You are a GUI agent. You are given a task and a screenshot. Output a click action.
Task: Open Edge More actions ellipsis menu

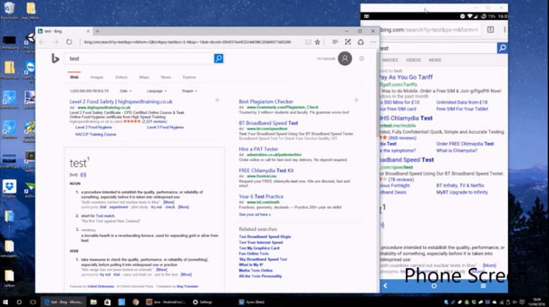[x=373, y=42]
